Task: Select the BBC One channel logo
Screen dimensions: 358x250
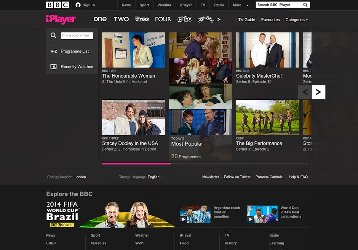Action: coord(100,19)
